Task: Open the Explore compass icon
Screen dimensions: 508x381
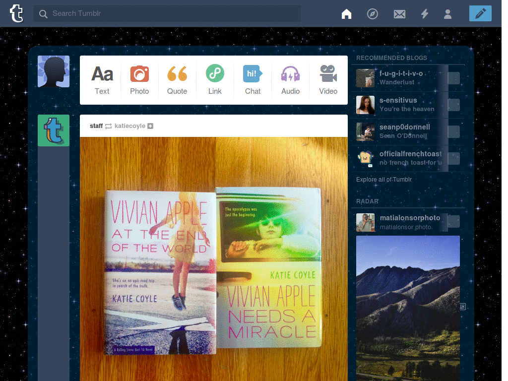Action: point(372,13)
